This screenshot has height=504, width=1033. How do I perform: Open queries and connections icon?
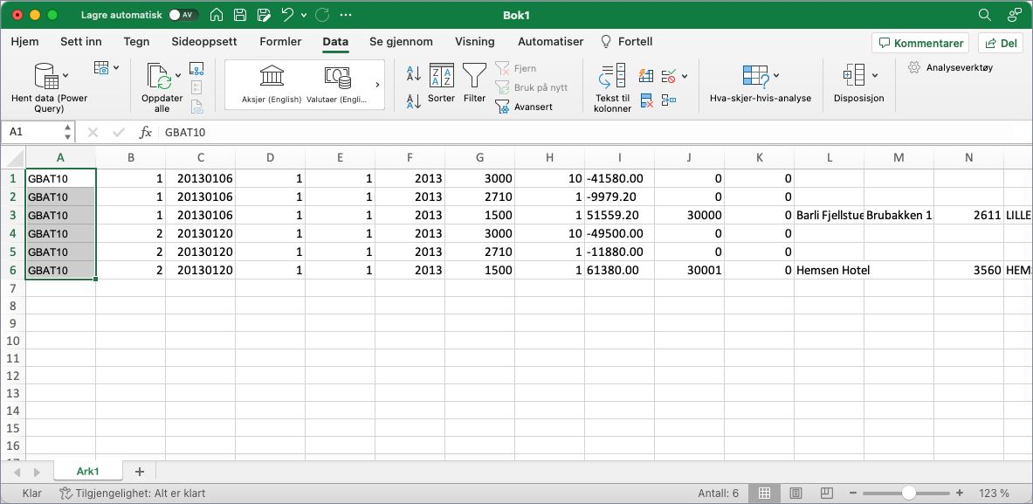[196, 68]
